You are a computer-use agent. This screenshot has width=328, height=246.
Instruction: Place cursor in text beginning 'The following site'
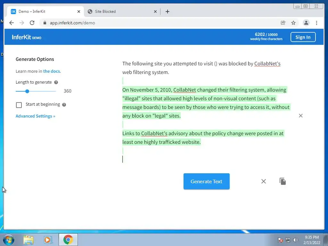point(201,68)
